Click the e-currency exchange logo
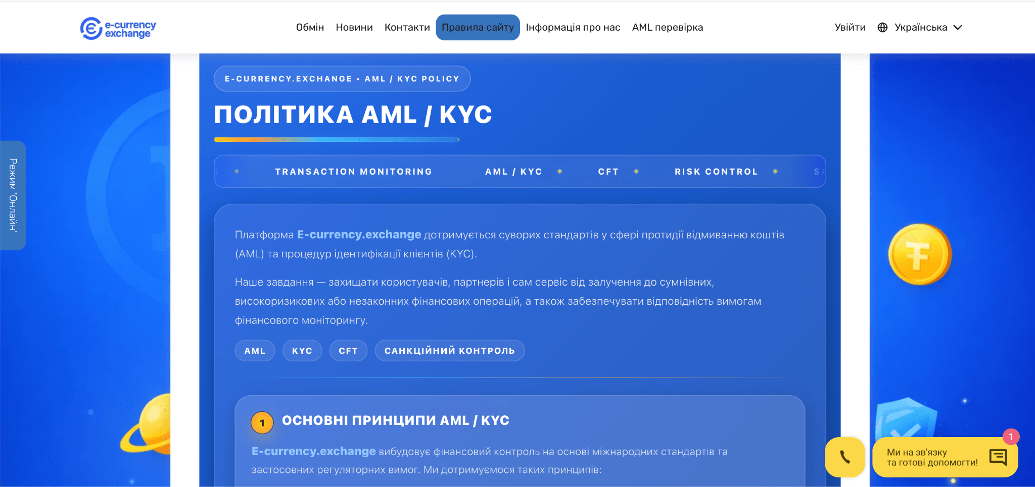1035x487 pixels. point(118,28)
